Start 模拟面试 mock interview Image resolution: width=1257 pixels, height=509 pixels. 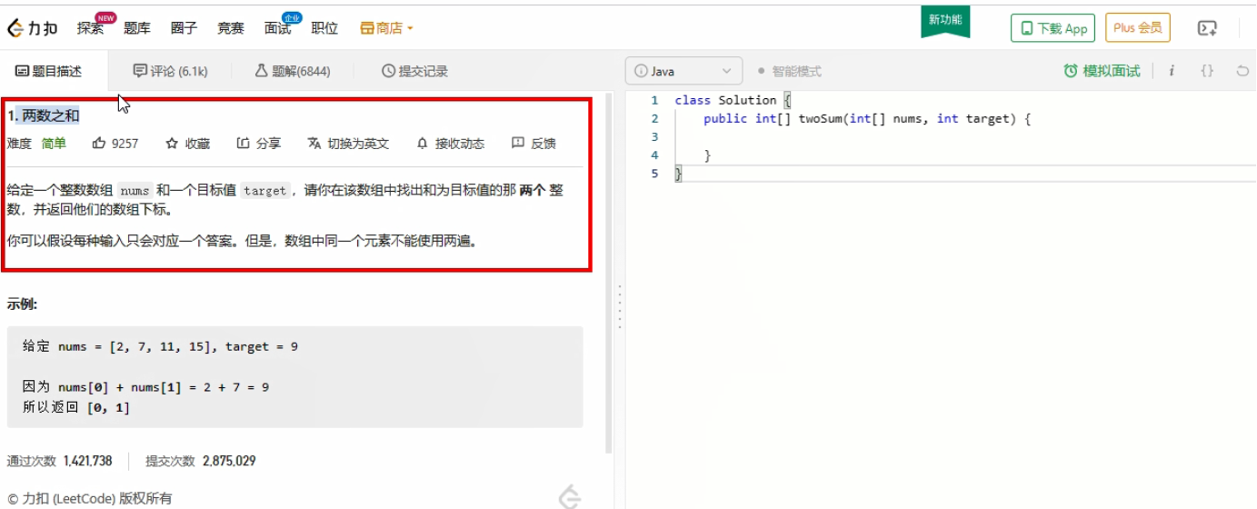(x=1102, y=71)
